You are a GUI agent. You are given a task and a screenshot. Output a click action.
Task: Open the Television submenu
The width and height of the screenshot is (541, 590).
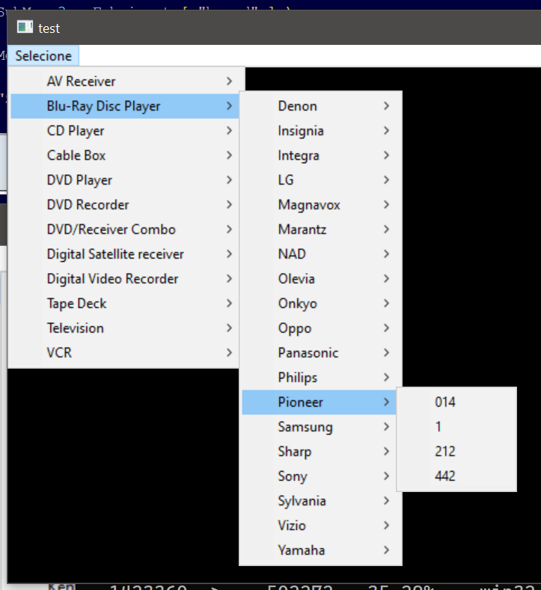[x=125, y=328]
